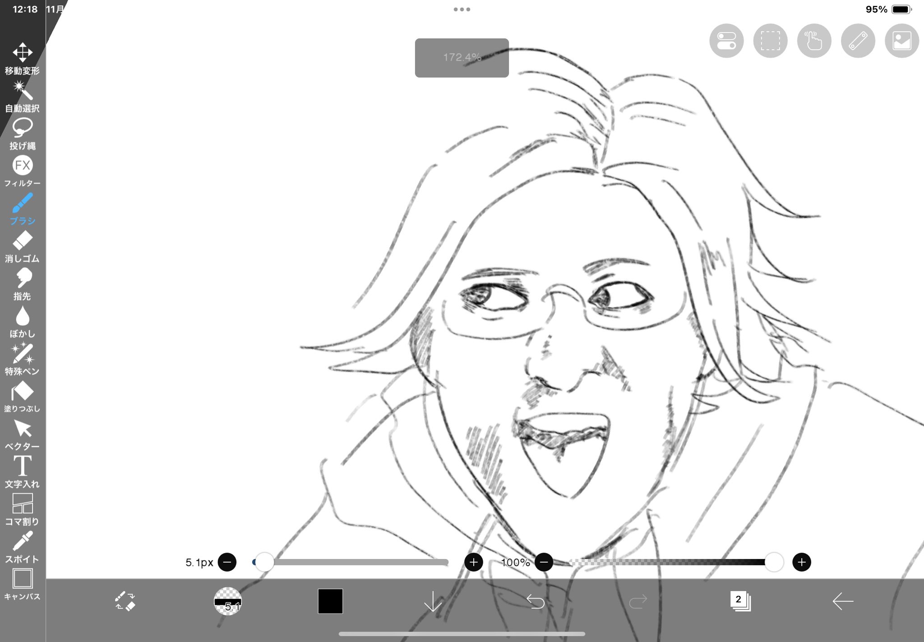The image size is (924, 642).
Task: Toggle the selection area button
Action: pyautogui.click(x=770, y=41)
